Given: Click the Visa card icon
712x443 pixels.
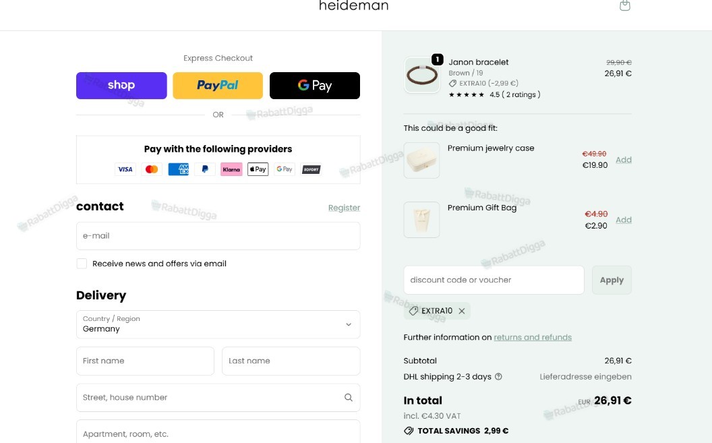Looking at the screenshot, I should (125, 169).
